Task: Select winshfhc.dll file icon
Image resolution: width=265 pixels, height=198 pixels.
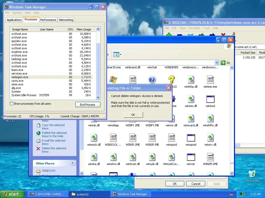Action: pyautogui.click(x=210, y=118)
